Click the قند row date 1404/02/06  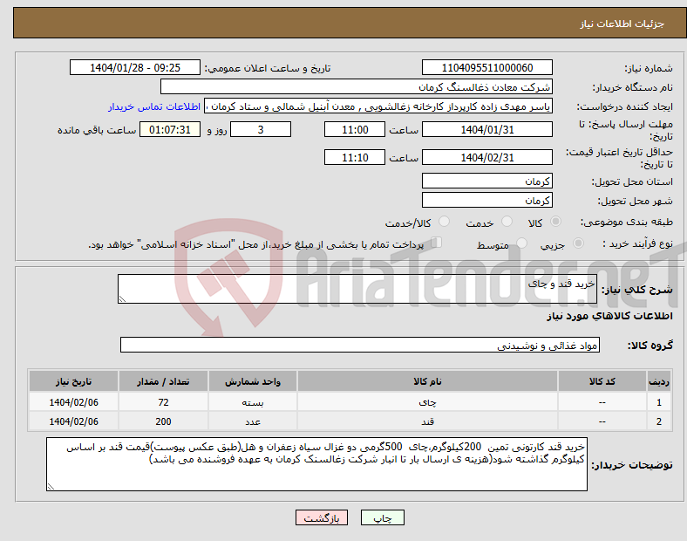point(73,421)
